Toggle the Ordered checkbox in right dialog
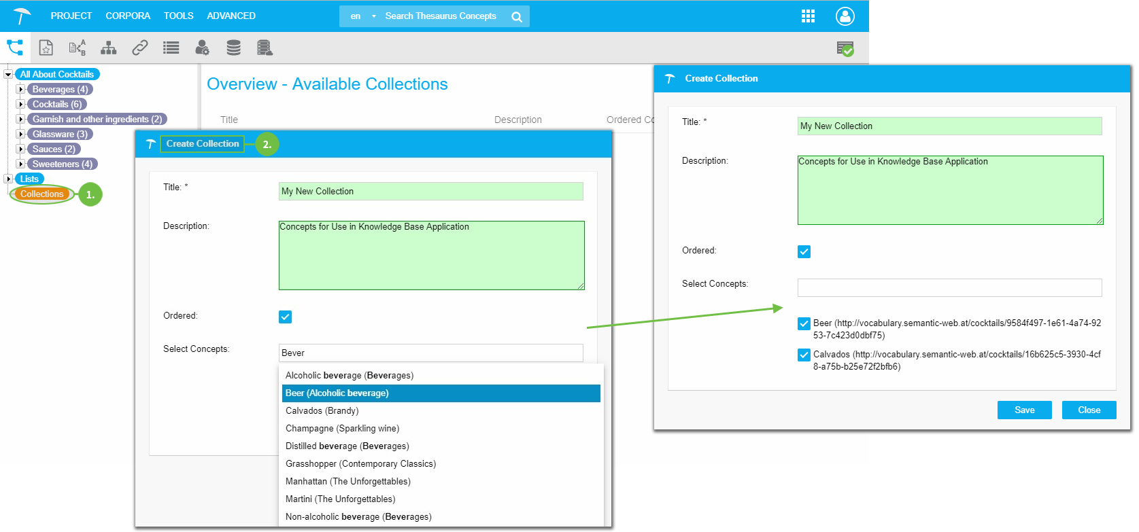Image resolution: width=1139 pixels, height=532 pixels. 804,251
